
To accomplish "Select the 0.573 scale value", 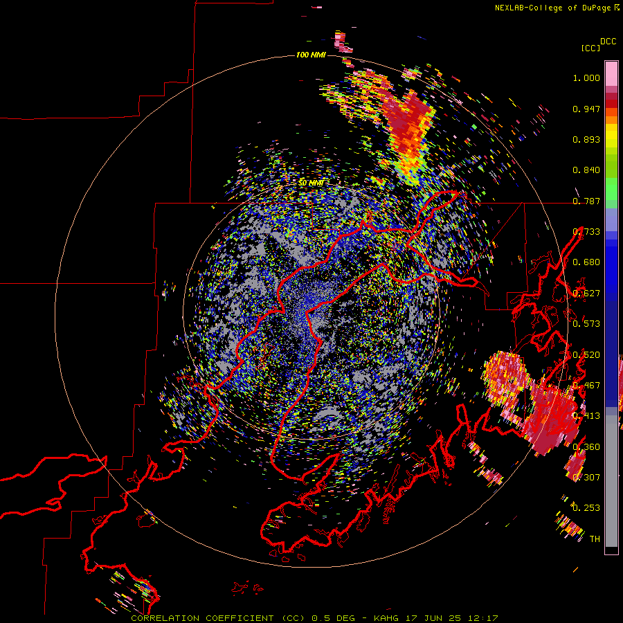I will 586,323.
